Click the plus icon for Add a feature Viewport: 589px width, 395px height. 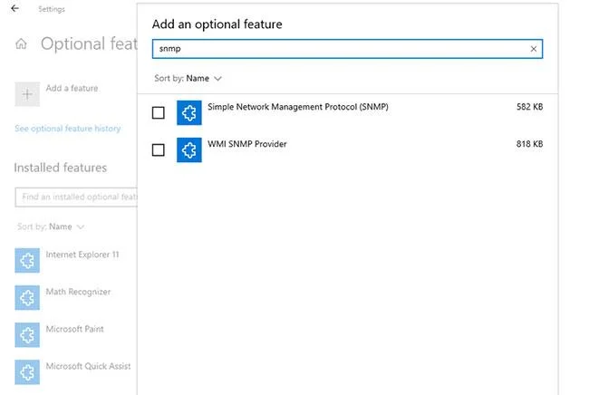[x=27, y=94]
